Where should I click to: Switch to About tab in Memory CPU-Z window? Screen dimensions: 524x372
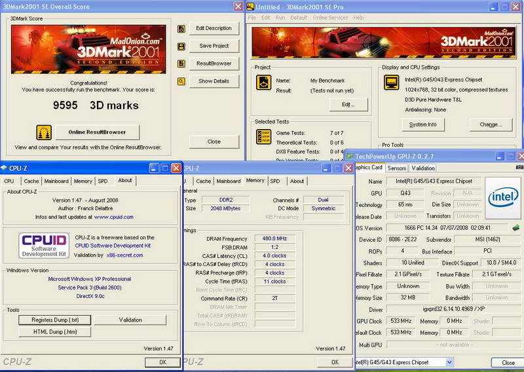[x=297, y=181]
